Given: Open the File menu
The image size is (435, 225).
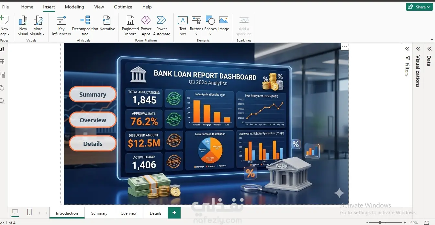Looking at the screenshot, I should click(x=6, y=7).
